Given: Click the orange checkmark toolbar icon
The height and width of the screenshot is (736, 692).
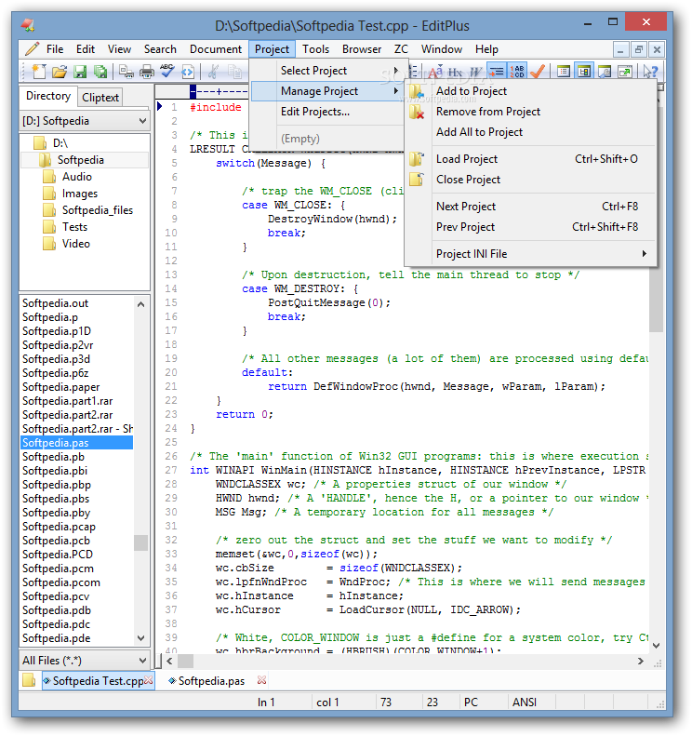Looking at the screenshot, I should 538,72.
